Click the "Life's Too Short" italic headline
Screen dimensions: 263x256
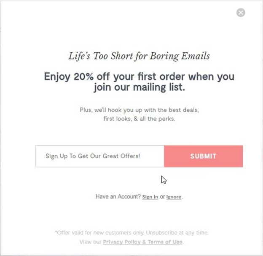(x=139, y=56)
